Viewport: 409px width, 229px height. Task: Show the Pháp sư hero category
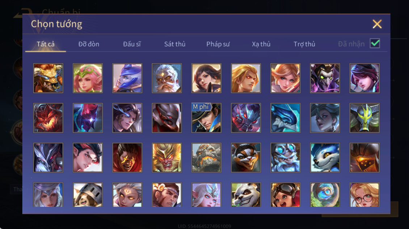(x=218, y=44)
